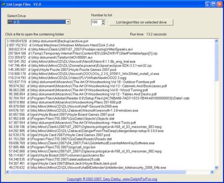Decrease number to list with down arrow
Image resolution: width=224 pixels, height=183 pixels.
click(103, 24)
